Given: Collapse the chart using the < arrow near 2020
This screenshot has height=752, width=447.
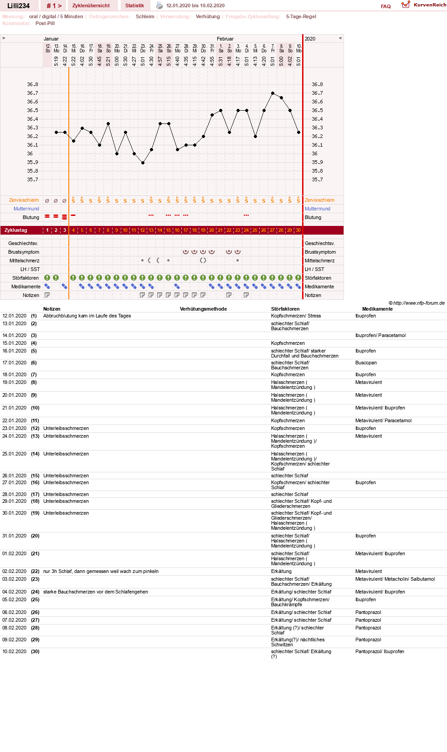Looking at the screenshot, I should 340,38.
